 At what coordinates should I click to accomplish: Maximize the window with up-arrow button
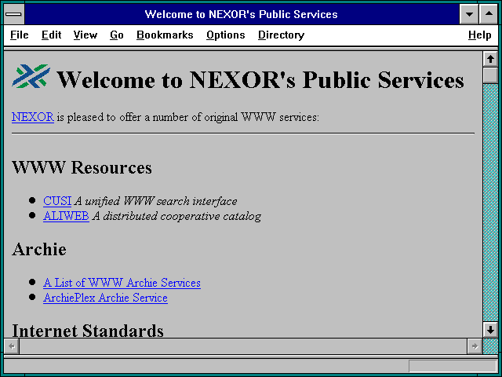point(489,14)
